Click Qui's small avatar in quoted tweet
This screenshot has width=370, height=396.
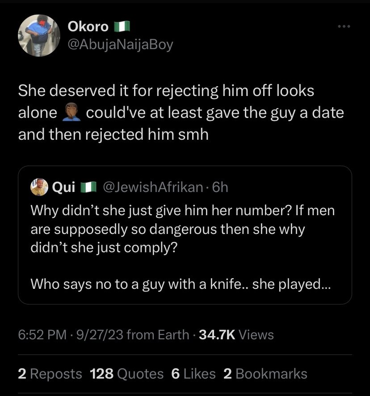click(x=39, y=187)
